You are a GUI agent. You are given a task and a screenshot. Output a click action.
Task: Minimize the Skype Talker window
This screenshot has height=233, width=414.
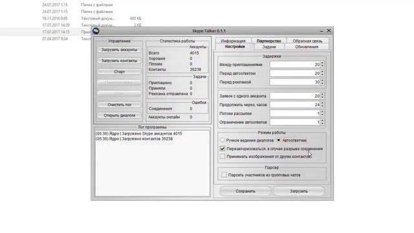point(321,31)
